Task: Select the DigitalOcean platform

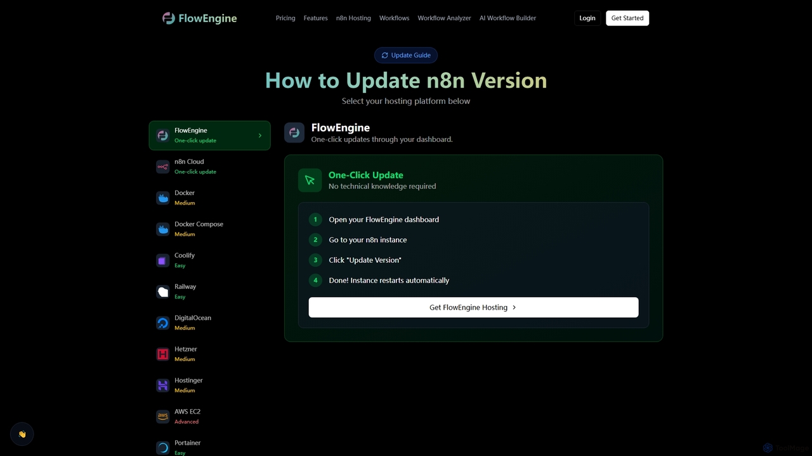Action: click(209, 323)
